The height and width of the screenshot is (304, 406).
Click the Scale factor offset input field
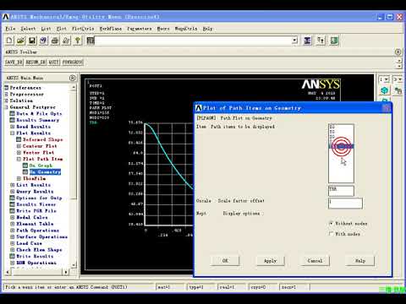point(345,204)
